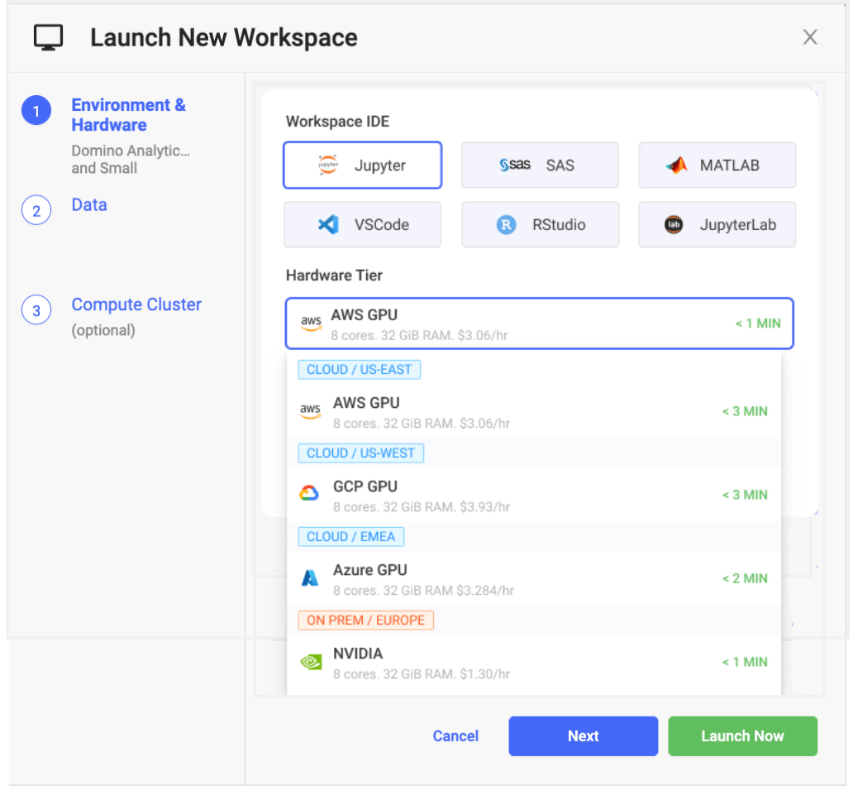
Task: Select the Jupyter workspace IDE
Action: pos(362,165)
